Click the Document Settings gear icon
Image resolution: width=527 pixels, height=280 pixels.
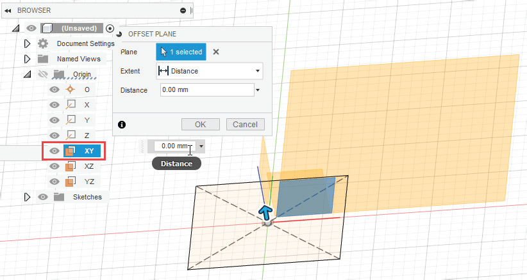[x=43, y=43]
